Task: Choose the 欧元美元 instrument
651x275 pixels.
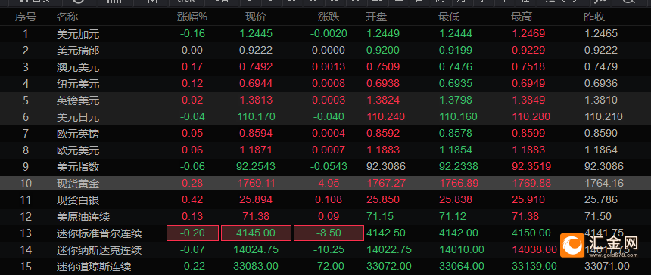Action: (78, 150)
